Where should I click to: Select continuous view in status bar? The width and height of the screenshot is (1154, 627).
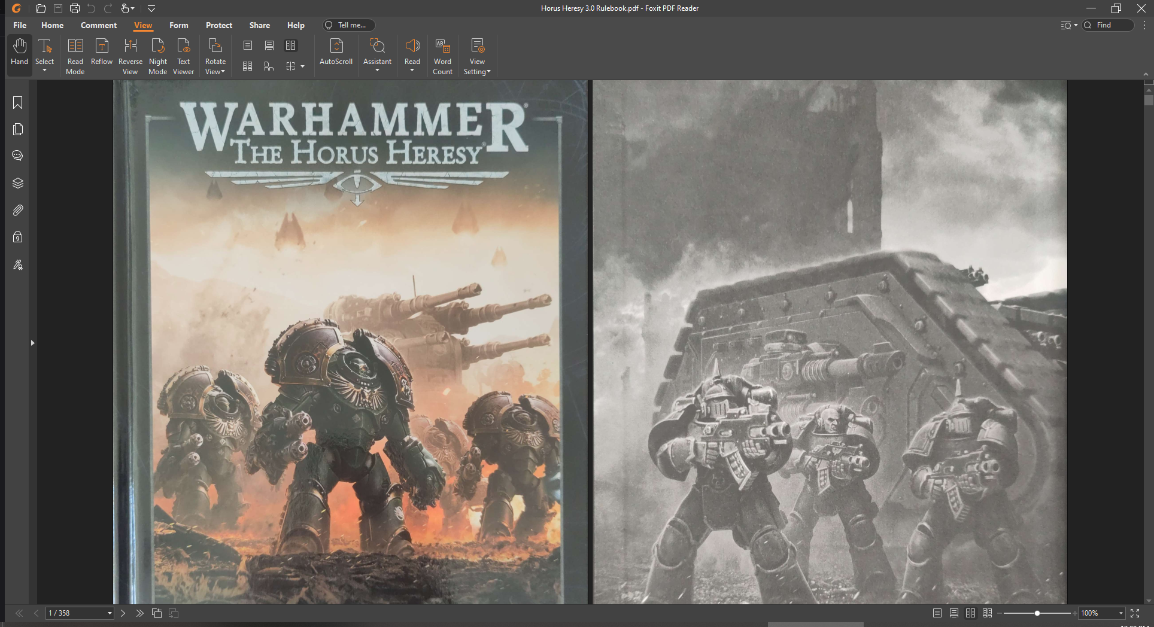954,613
